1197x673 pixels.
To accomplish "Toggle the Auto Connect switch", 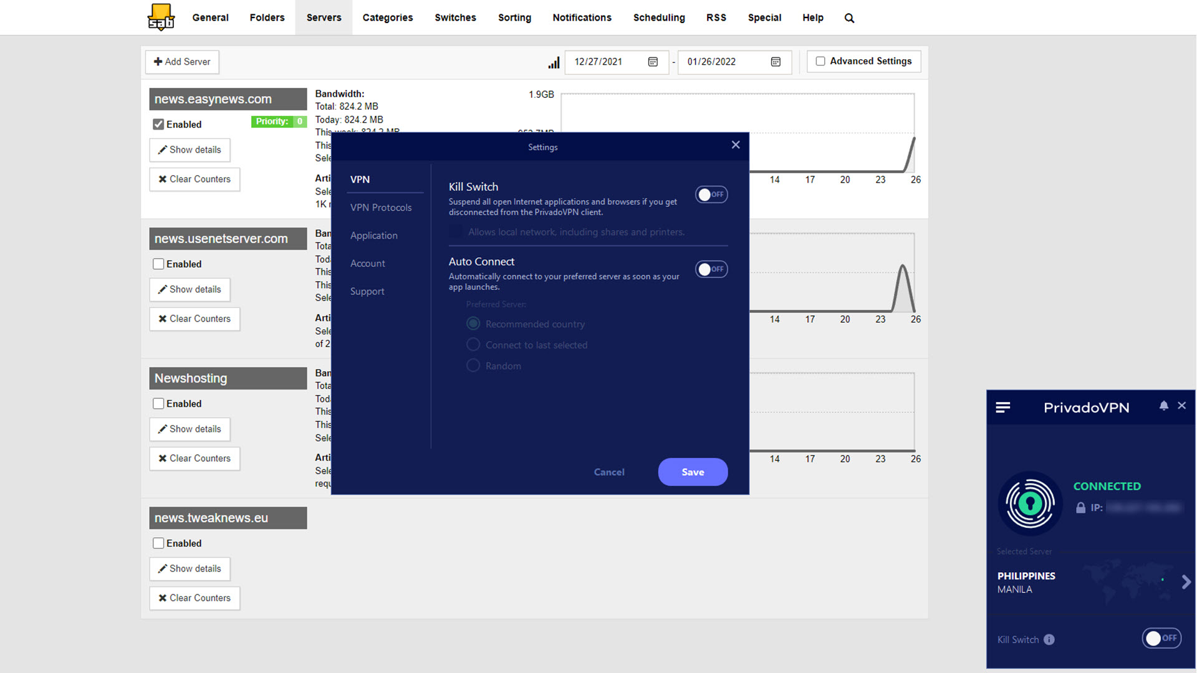I will pyautogui.click(x=711, y=269).
